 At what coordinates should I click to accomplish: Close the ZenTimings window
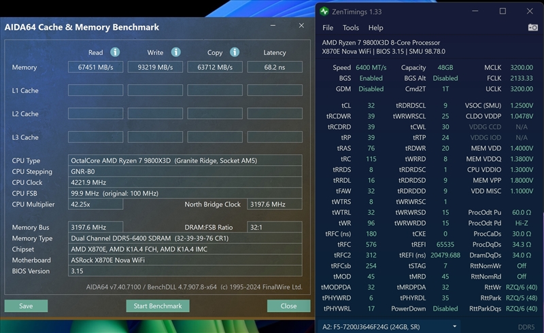point(530,11)
